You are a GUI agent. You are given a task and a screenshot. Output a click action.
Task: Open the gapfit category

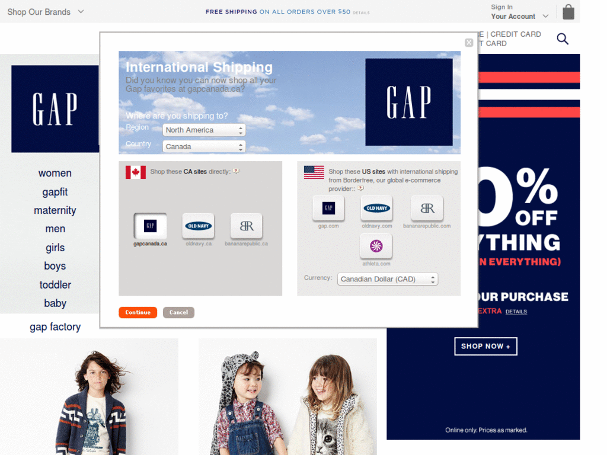pos(55,192)
